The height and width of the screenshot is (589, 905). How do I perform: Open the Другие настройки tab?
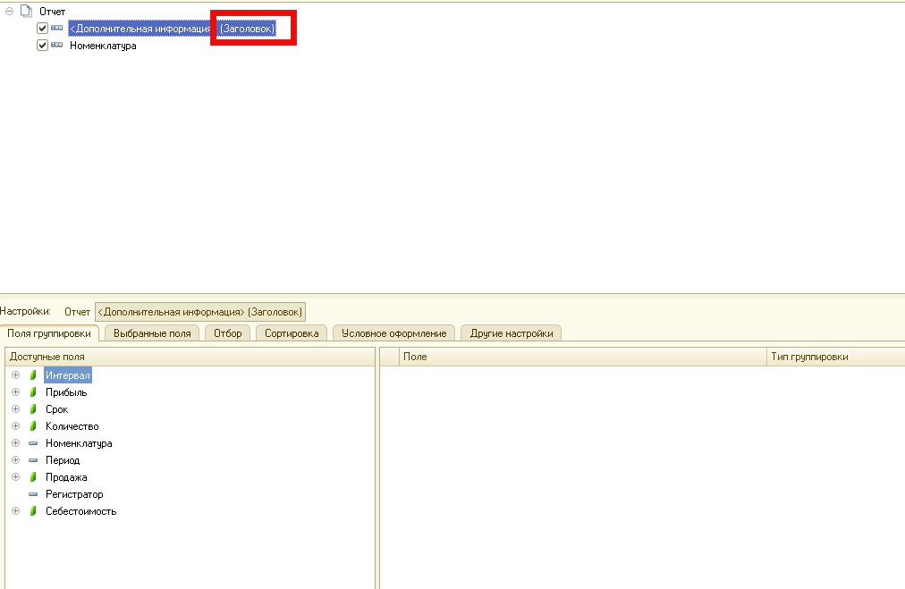(x=512, y=333)
